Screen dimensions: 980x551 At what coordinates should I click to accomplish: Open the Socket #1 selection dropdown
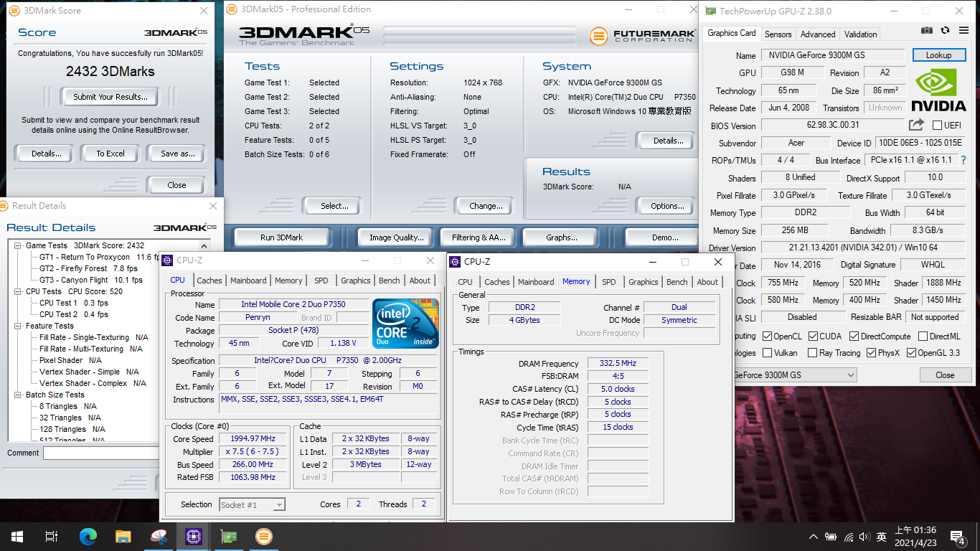pyautogui.click(x=278, y=505)
